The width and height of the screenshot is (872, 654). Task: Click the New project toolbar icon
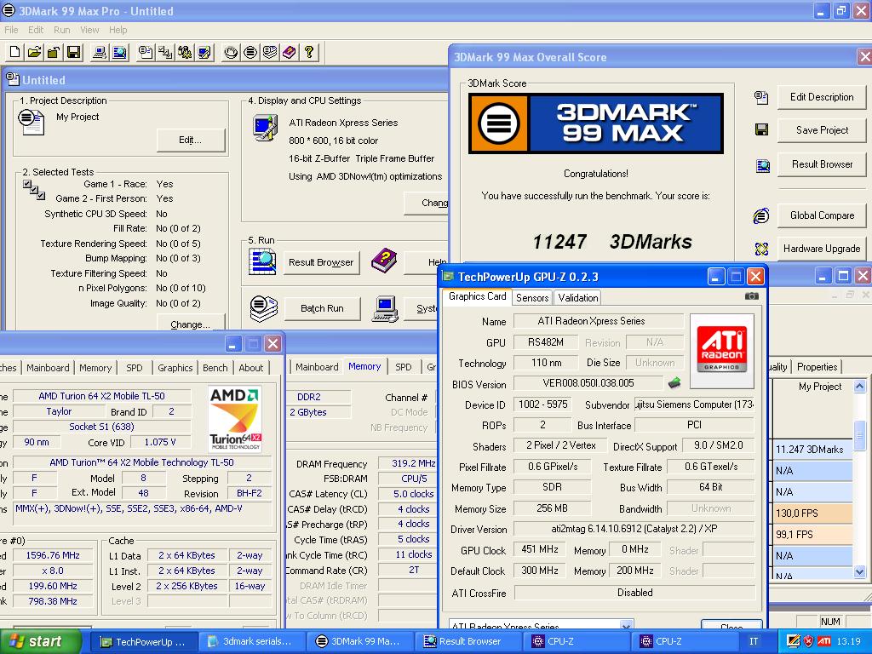click(x=15, y=52)
